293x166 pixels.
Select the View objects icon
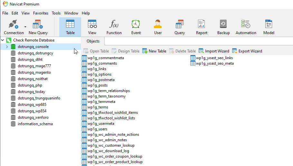click(92, 24)
